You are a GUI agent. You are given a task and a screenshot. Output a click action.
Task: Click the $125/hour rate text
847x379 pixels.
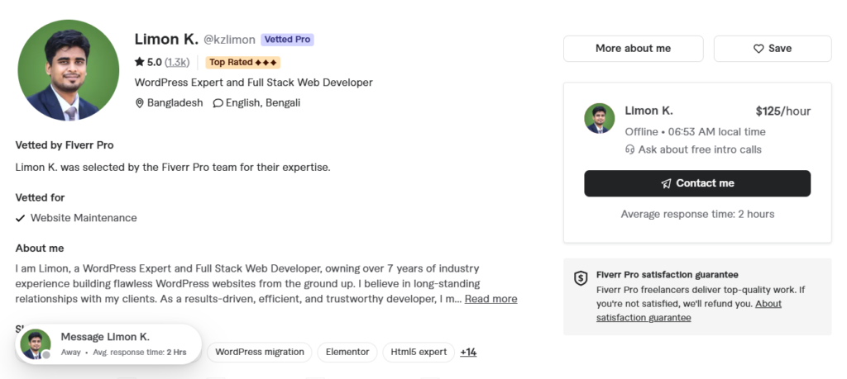(x=783, y=111)
